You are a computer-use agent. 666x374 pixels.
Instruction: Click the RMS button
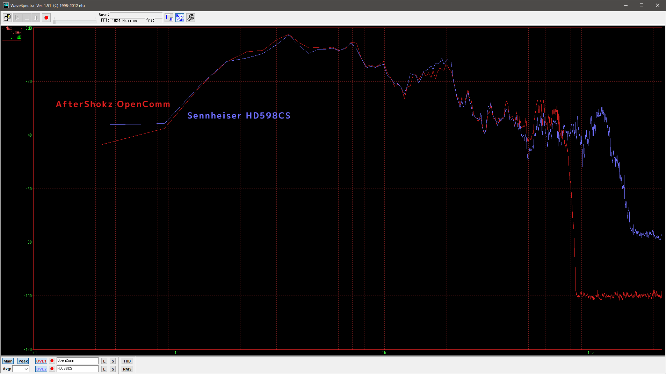point(127,369)
